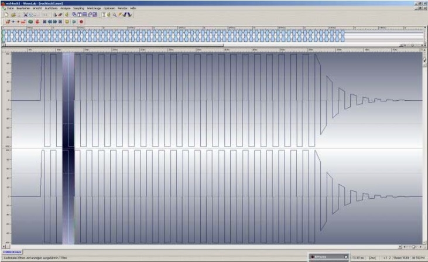
Task: Click the magnifier zoom tool icon
Action: (x=114, y=15)
